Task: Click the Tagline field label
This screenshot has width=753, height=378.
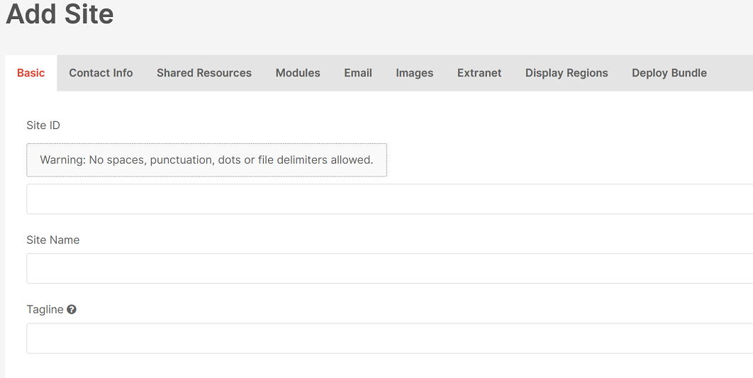Action: pos(45,309)
